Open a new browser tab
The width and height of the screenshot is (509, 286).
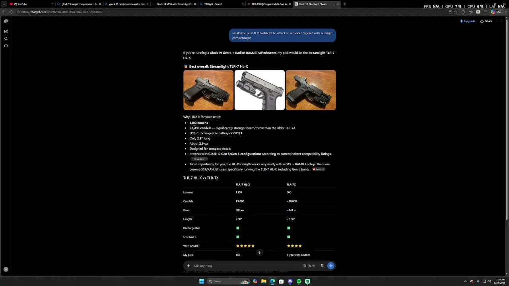[x=345, y=4]
